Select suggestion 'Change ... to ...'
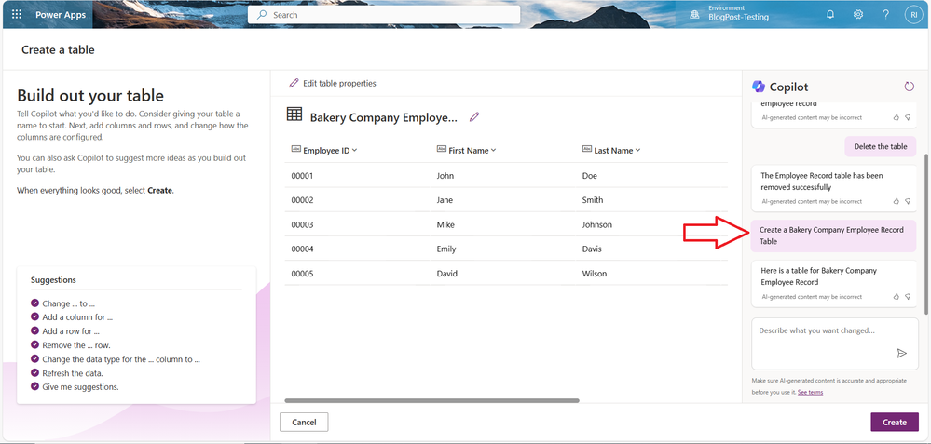This screenshot has height=444, width=931. [64, 303]
